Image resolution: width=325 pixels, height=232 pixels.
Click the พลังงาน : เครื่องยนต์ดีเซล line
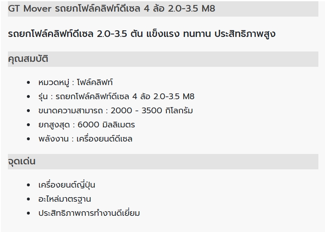(85, 139)
